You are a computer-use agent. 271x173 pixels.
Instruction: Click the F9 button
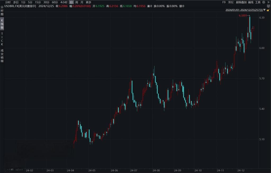pyautogui.click(x=224, y=2)
